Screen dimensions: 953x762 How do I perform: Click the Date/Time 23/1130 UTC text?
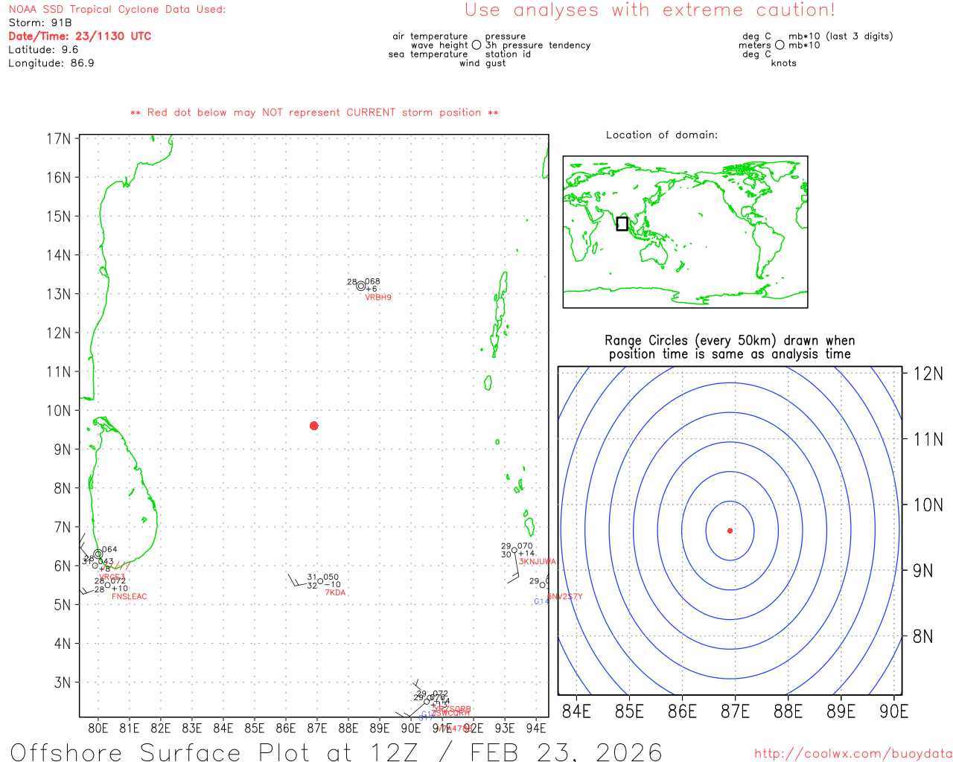coord(80,36)
